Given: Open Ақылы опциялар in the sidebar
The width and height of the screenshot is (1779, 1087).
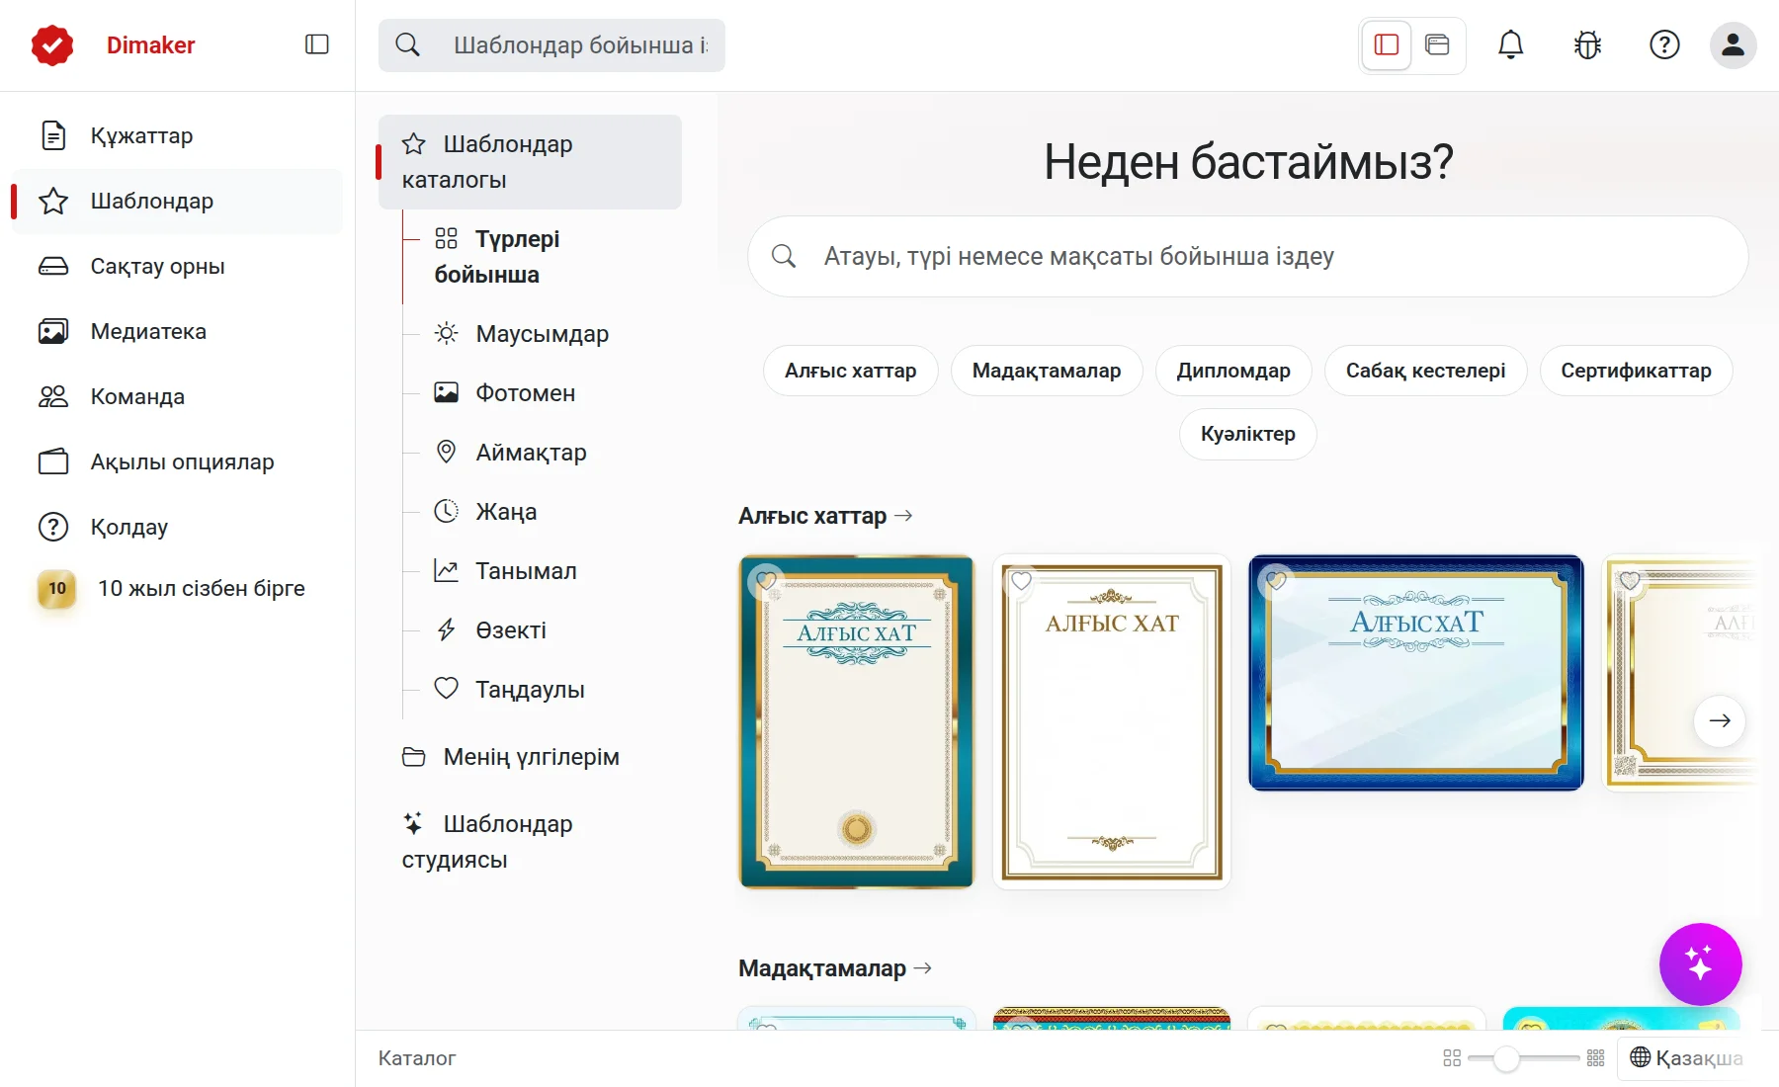Looking at the screenshot, I should click(x=178, y=461).
